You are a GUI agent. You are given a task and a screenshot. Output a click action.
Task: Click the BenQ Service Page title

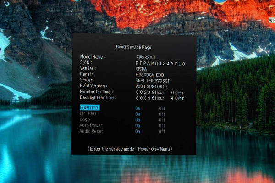coord(134,47)
